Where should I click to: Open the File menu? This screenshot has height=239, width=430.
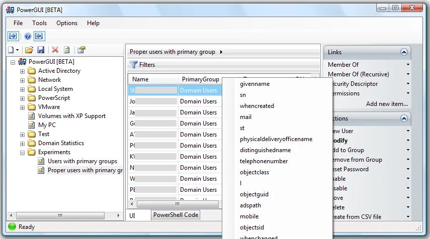(x=18, y=23)
